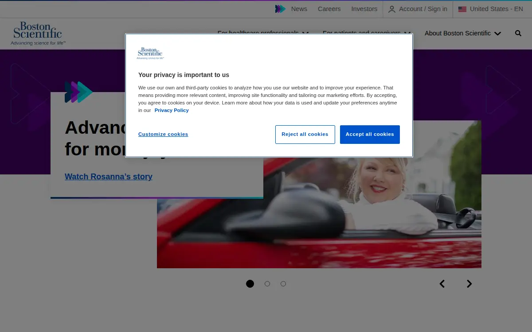Open the United States - EN region selector
532x332 pixels.
(x=491, y=9)
